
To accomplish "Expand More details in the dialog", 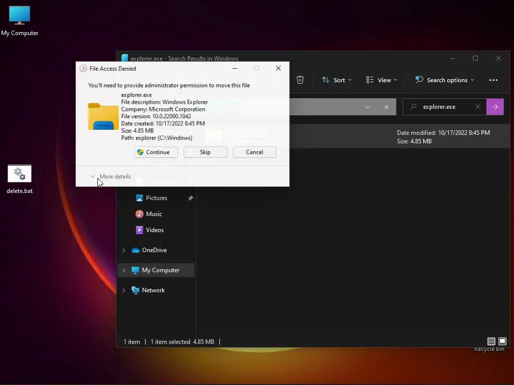I will coord(110,176).
